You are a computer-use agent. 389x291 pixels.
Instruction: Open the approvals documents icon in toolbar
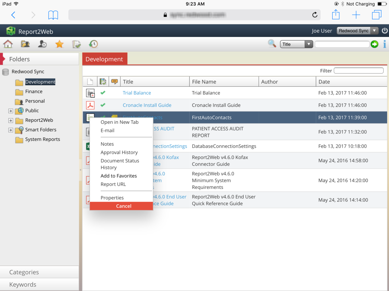pos(76,44)
